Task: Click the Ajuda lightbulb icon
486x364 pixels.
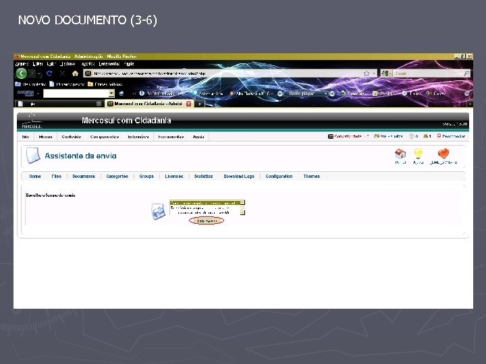Action: click(418, 154)
